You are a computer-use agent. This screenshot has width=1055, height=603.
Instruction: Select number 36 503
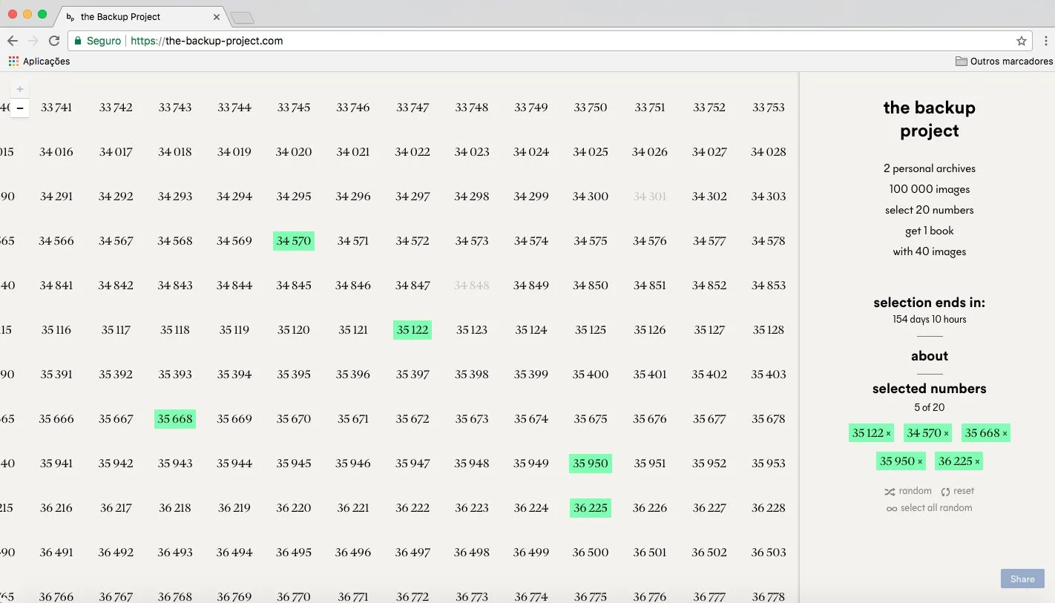(769, 553)
